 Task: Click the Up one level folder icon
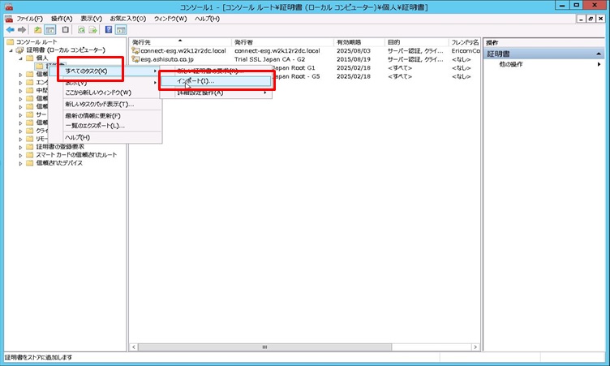click(x=37, y=29)
